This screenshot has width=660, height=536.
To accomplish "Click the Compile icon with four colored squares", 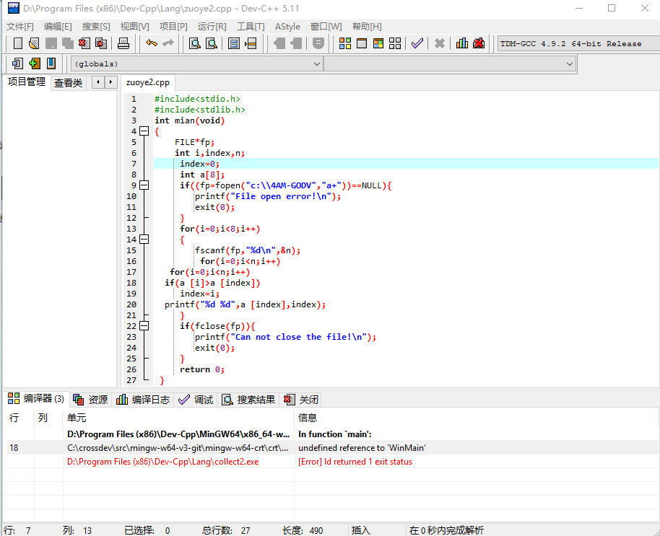I will (x=345, y=44).
